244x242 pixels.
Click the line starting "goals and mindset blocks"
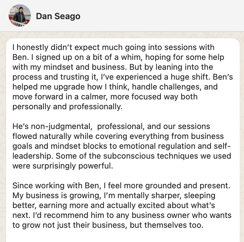(x=121, y=146)
